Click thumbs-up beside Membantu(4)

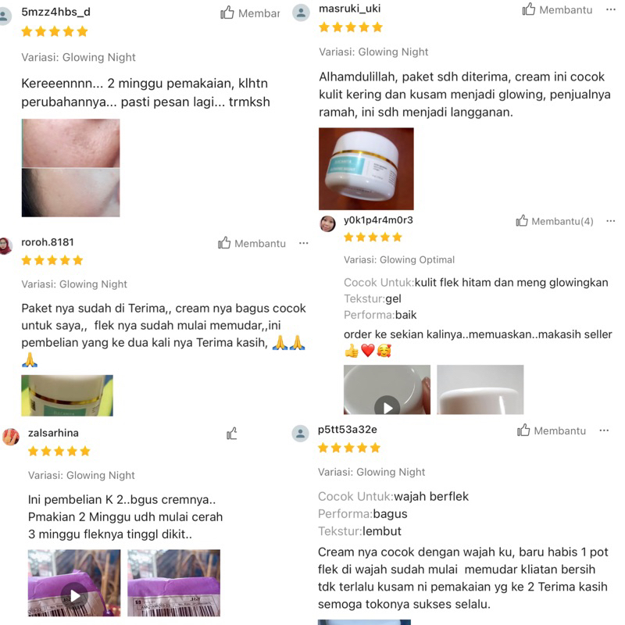click(522, 220)
